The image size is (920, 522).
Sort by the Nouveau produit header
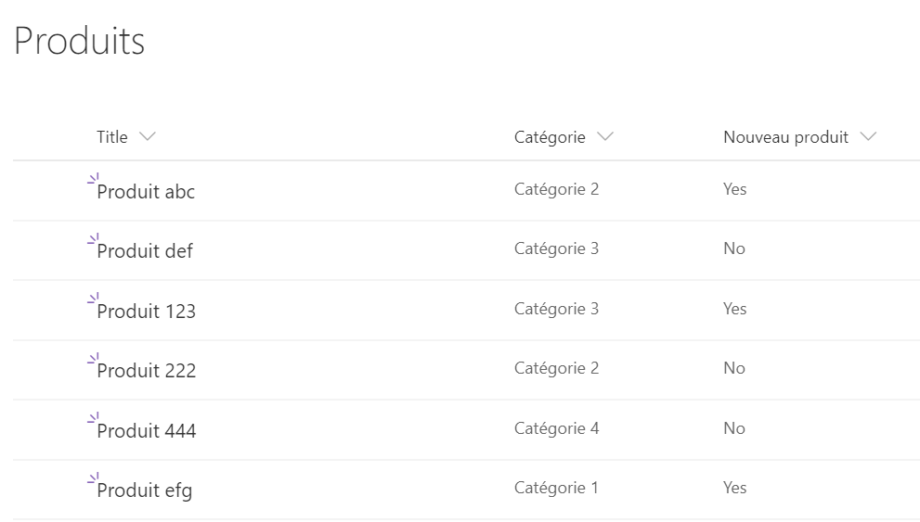point(785,137)
